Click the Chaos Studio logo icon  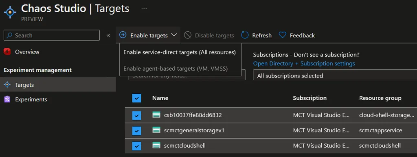pos(10,12)
